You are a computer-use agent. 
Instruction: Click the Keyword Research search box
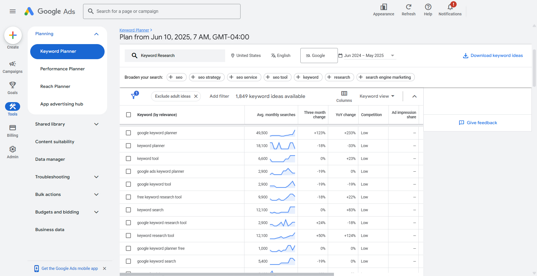click(175, 56)
